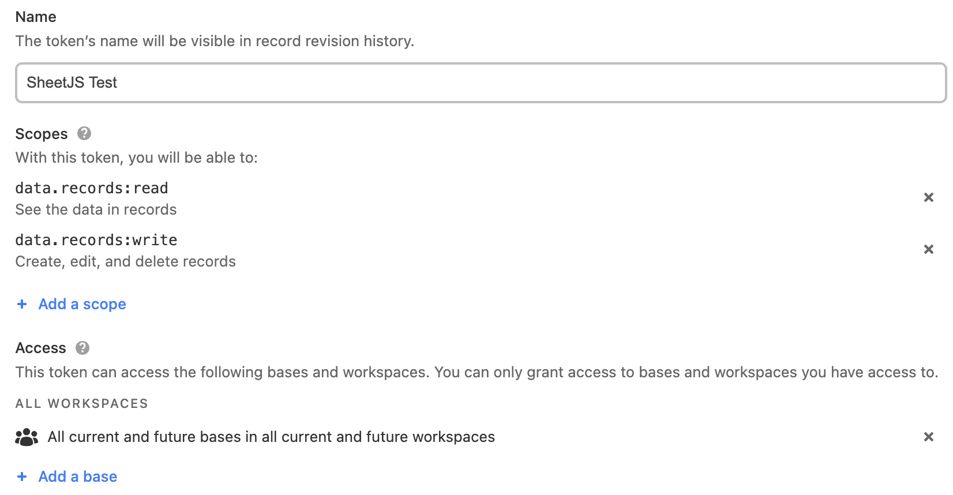This screenshot has height=495, width=953.
Task: Click the Scopes help question mark icon
Action: point(84,134)
